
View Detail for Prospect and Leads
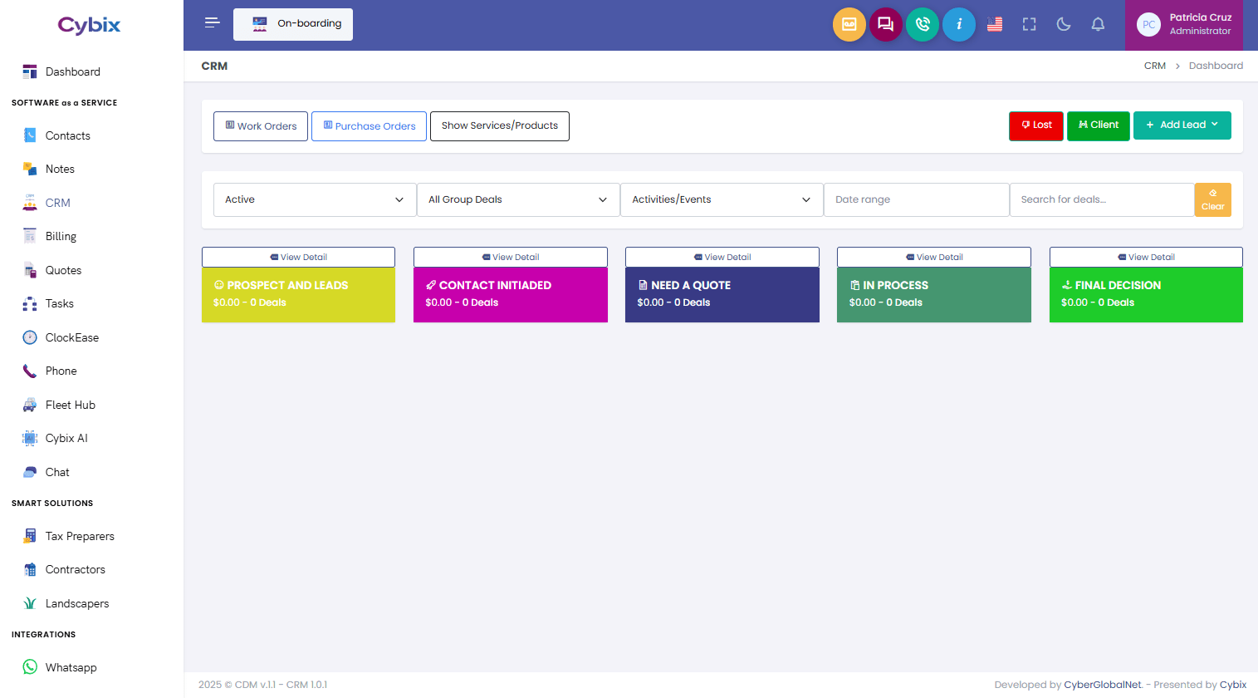[299, 257]
